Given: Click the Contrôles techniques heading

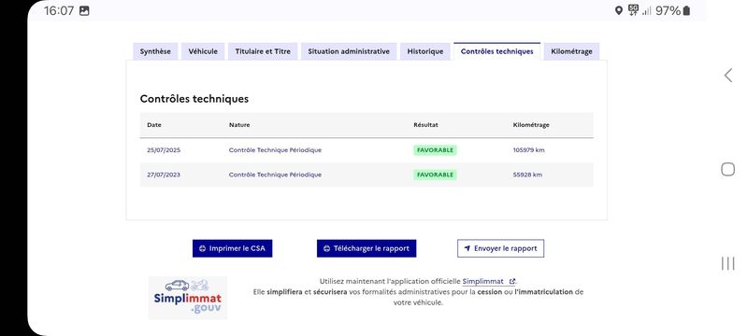Looking at the screenshot, I should pos(194,99).
